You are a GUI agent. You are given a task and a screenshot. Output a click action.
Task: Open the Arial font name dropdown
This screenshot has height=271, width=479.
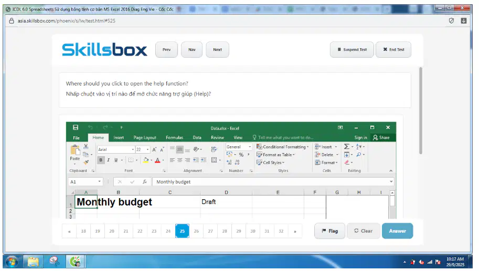pos(133,149)
